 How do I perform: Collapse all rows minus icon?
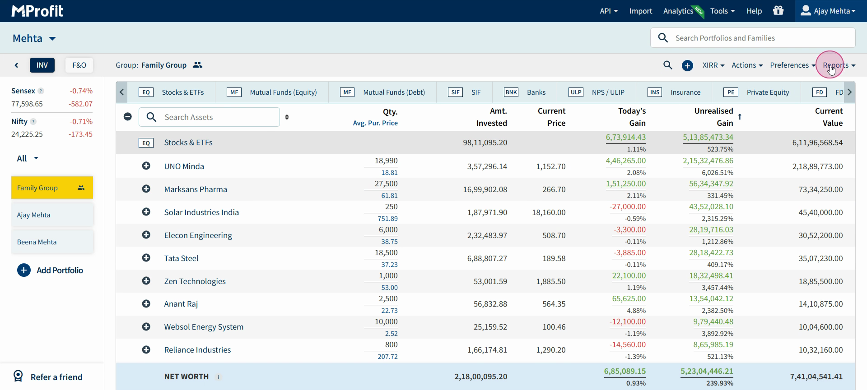128,117
